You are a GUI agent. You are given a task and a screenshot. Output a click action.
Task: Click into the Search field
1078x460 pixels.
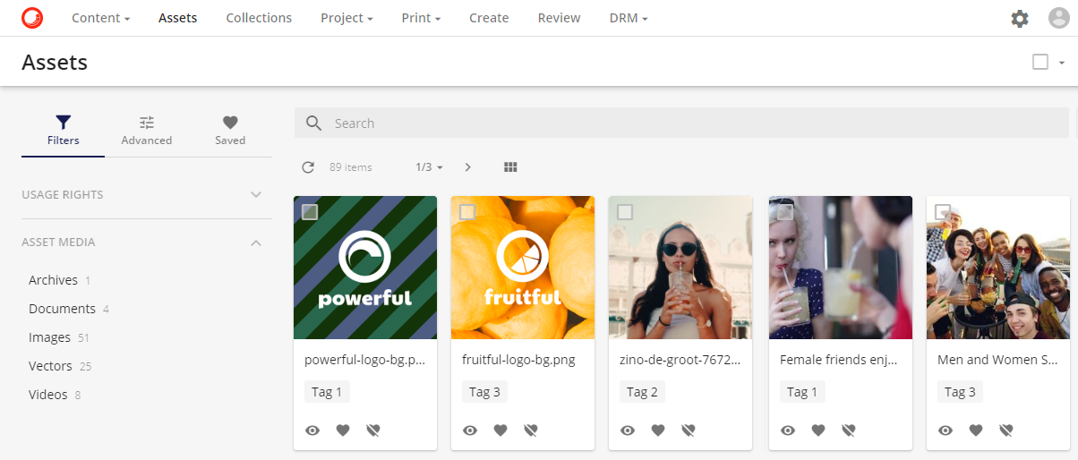[680, 124]
